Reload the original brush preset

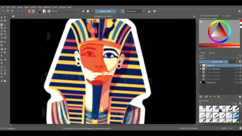pyautogui.click(x=92, y=11)
